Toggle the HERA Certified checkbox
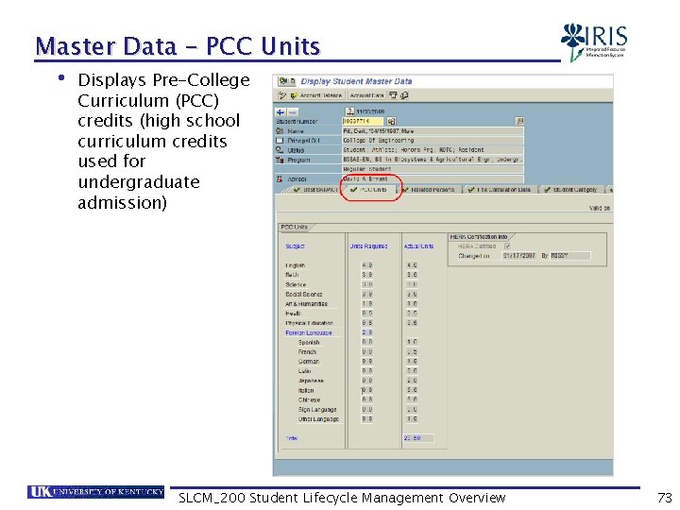680x510 pixels. [x=507, y=246]
